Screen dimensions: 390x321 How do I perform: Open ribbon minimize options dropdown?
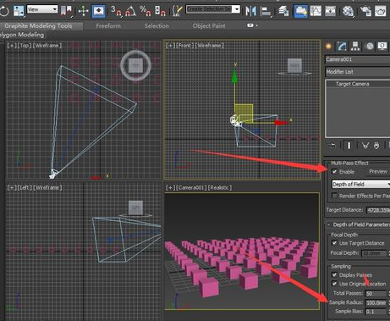252,25
